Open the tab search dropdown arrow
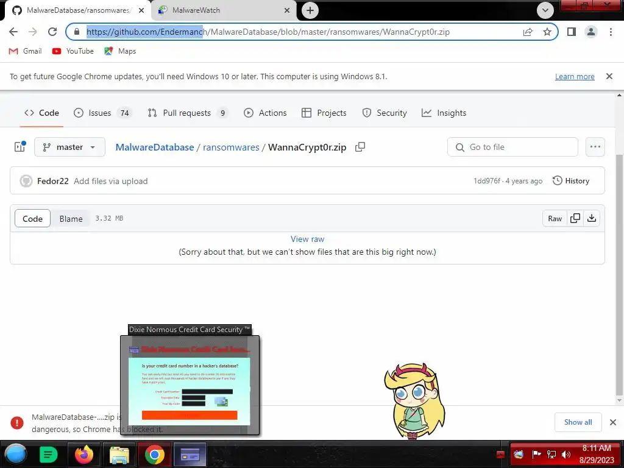Viewport: 624px width, 468px height. (545, 10)
